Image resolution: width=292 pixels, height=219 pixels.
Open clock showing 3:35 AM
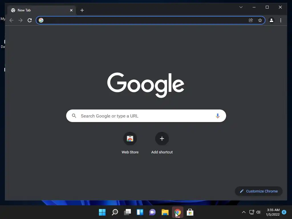point(273,212)
